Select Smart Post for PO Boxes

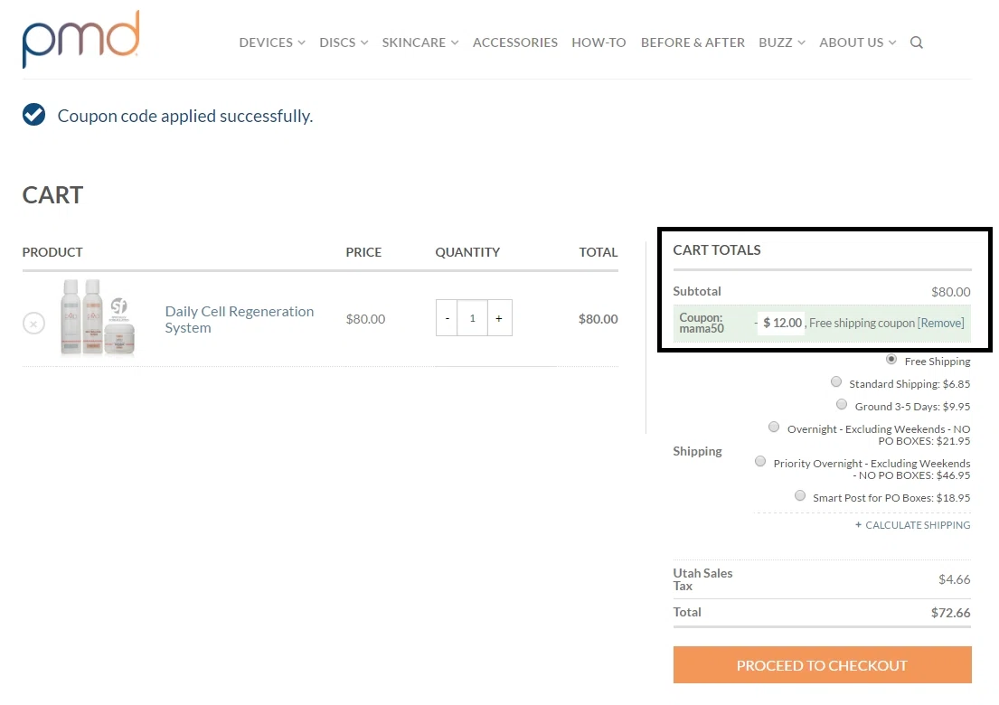[x=799, y=496]
